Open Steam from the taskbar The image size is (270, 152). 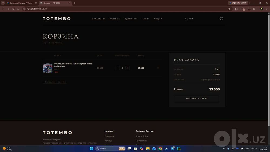point(166,148)
